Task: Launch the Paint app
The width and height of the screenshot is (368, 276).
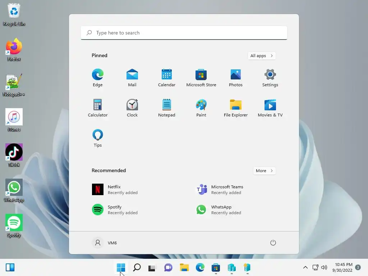Action: point(201,108)
